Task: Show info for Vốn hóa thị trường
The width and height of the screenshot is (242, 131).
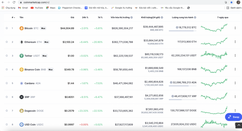Action: pyautogui.click(x=132, y=18)
